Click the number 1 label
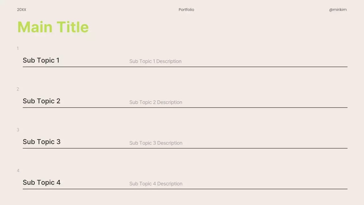This screenshot has height=205, width=364. [18, 48]
